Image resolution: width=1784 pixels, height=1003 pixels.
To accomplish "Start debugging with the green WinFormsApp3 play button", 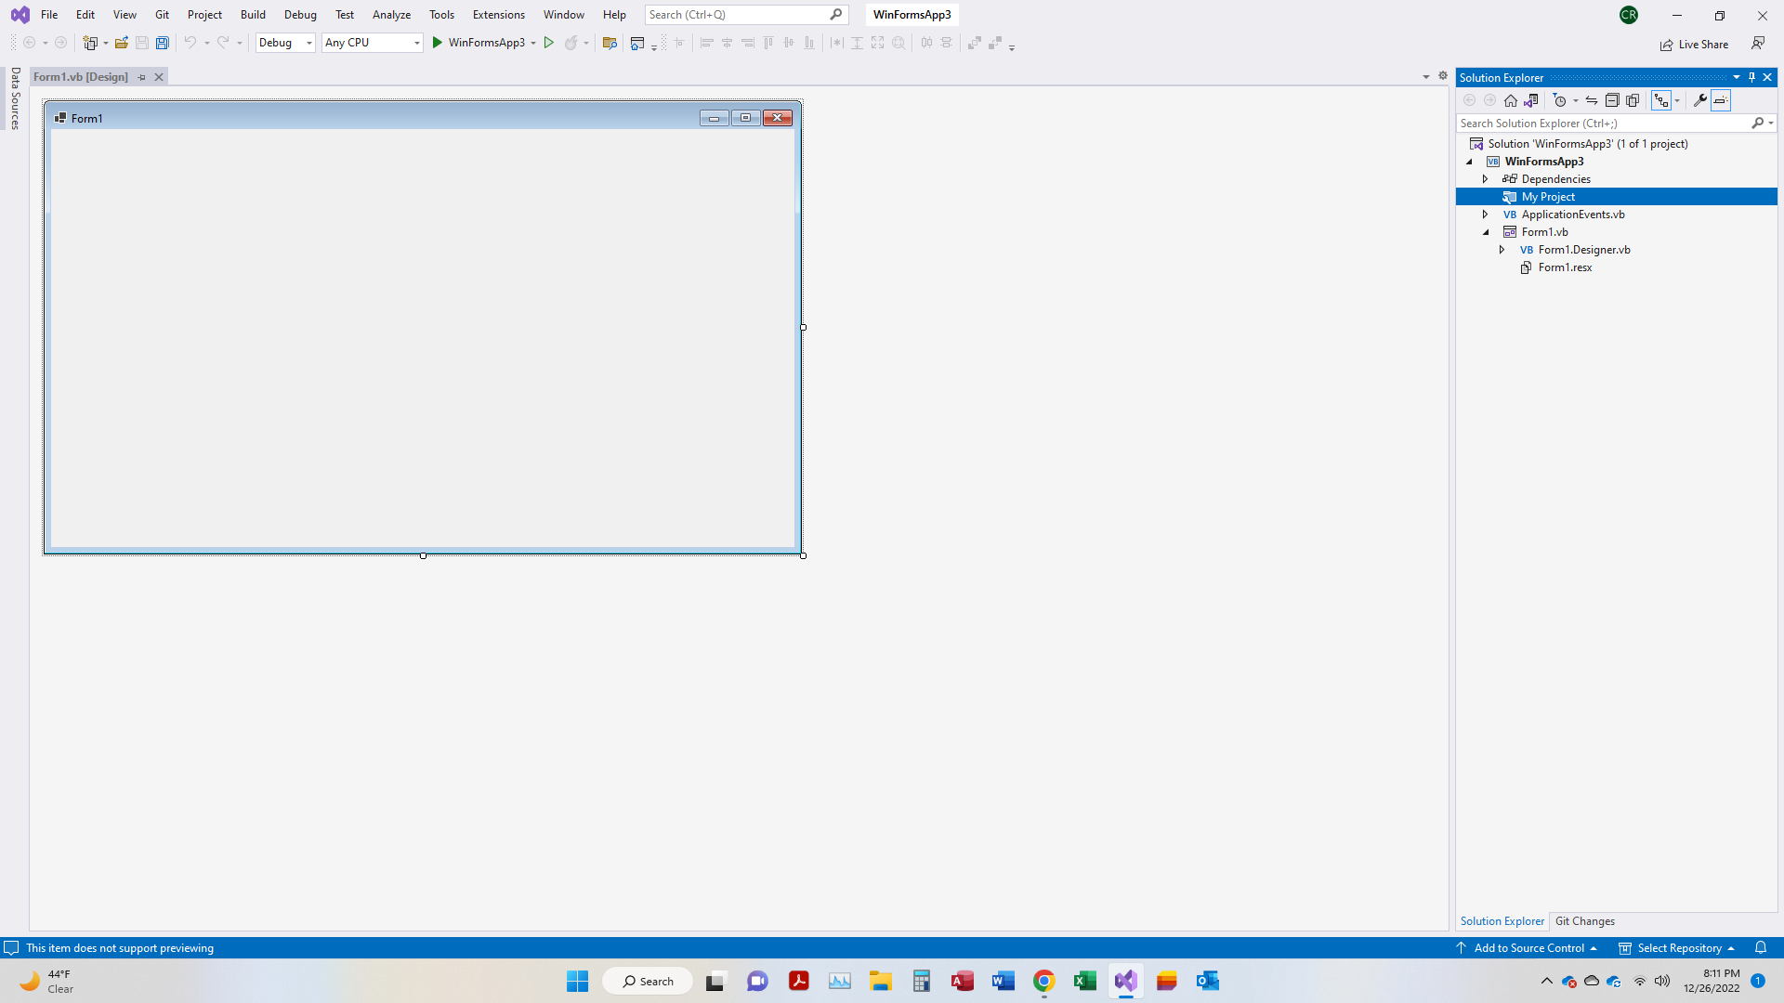I will tap(438, 43).
